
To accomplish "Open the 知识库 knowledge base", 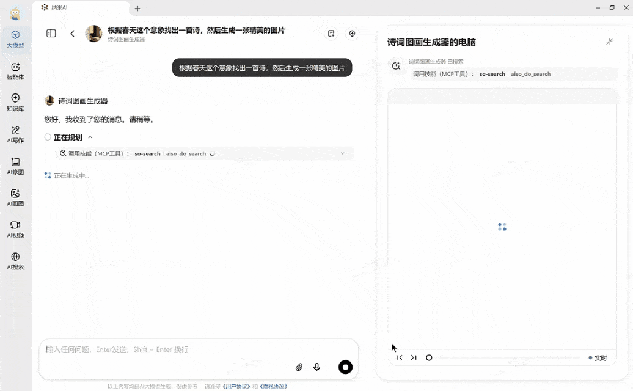I will click(x=15, y=103).
